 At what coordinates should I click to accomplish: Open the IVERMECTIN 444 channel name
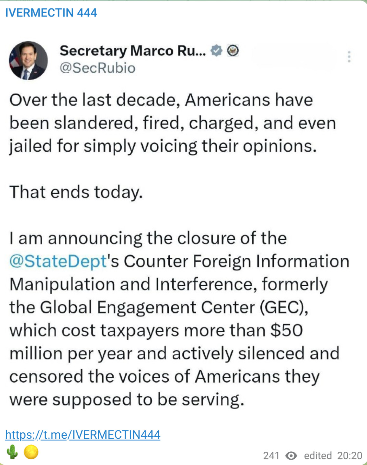point(51,13)
